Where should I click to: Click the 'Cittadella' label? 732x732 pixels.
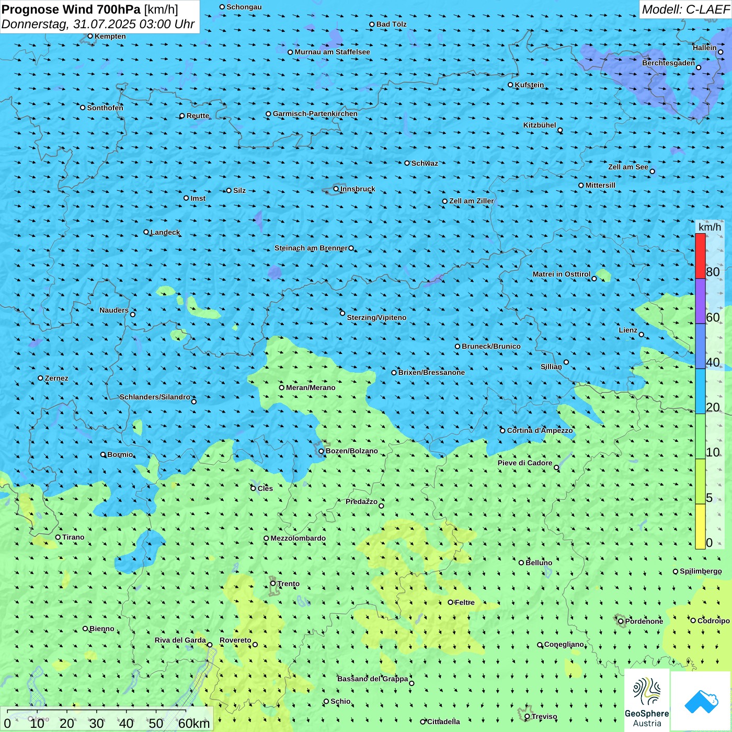point(443,722)
